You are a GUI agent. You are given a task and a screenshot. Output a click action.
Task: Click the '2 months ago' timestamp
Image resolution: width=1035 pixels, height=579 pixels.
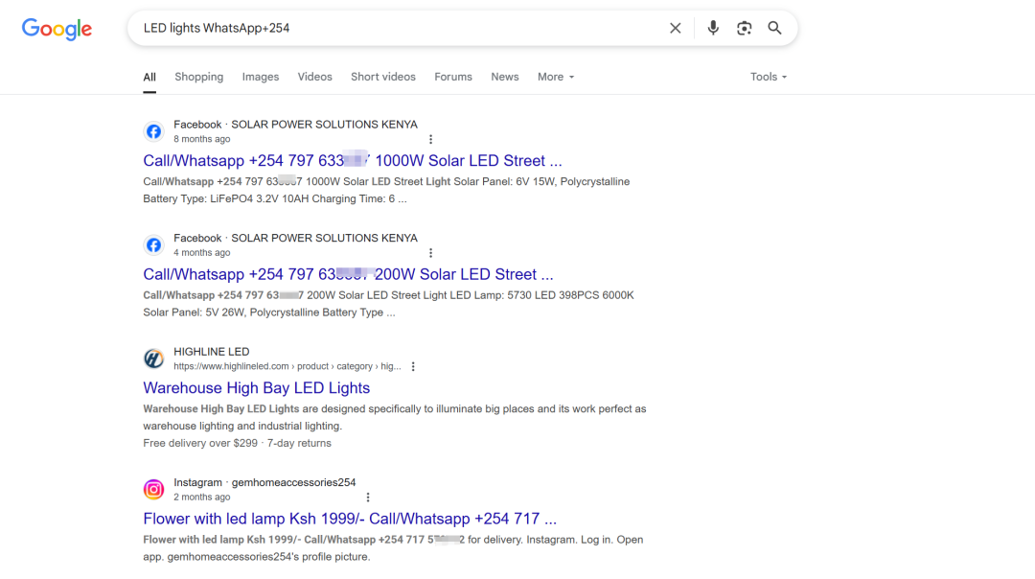(x=202, y=498)
